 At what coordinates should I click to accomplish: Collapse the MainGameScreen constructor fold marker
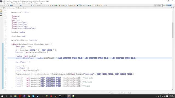pyautogui.click(x=7, y=44)
